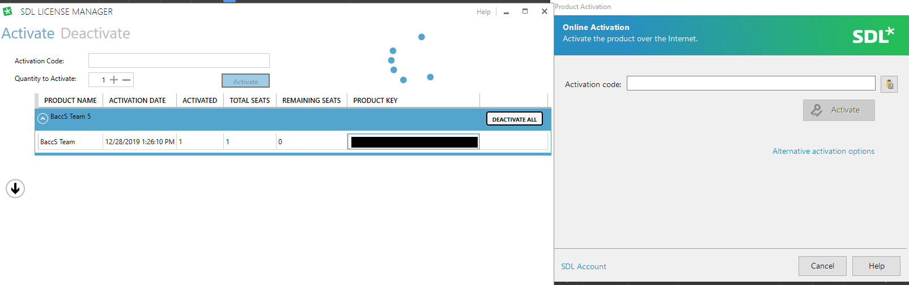
Task: Click the round down-arrow button
Action: tap(15, 188)
